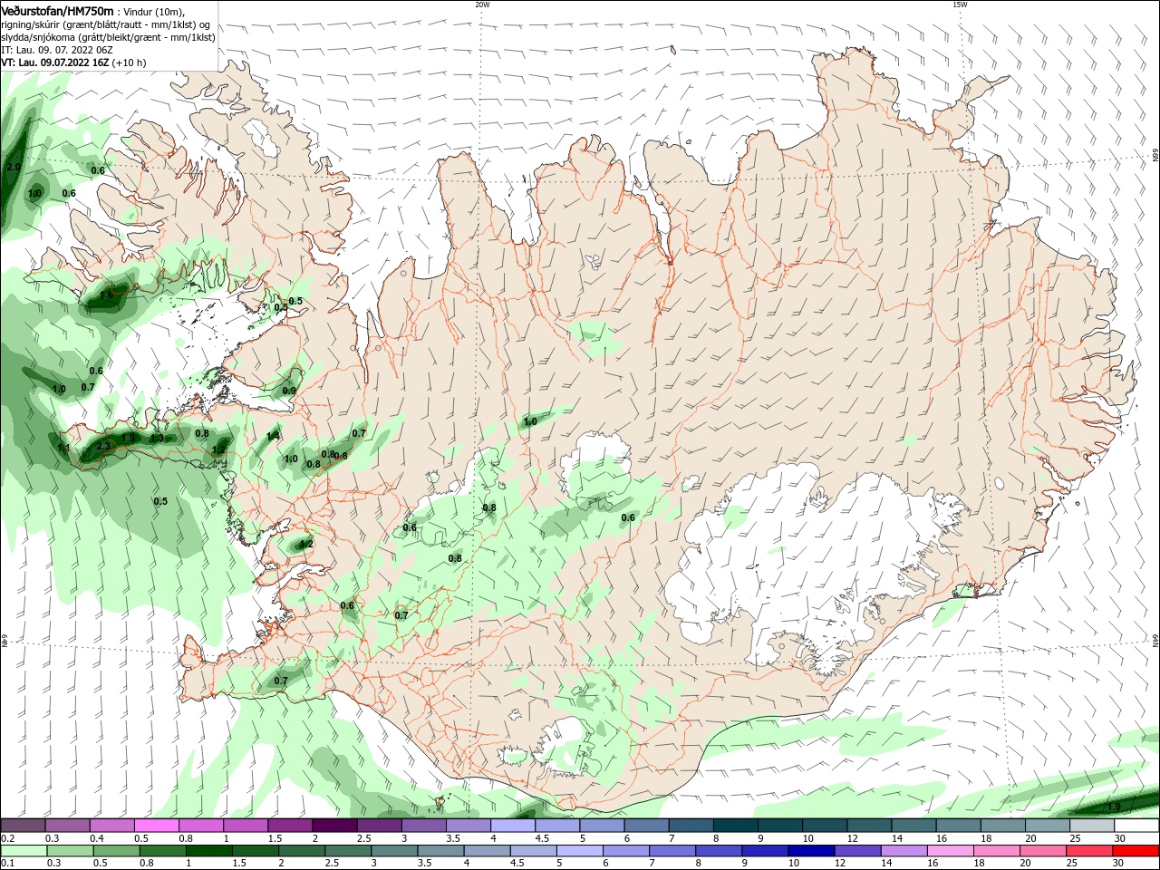Viewport: 1160px width, 870px height.
Task: Click the 1.3 precipitation value on the map
Action: [157, 439]
